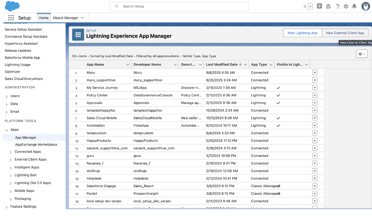Select the Home tab
The width and height of the screenshot is (372, 216).
coord(44,18)
